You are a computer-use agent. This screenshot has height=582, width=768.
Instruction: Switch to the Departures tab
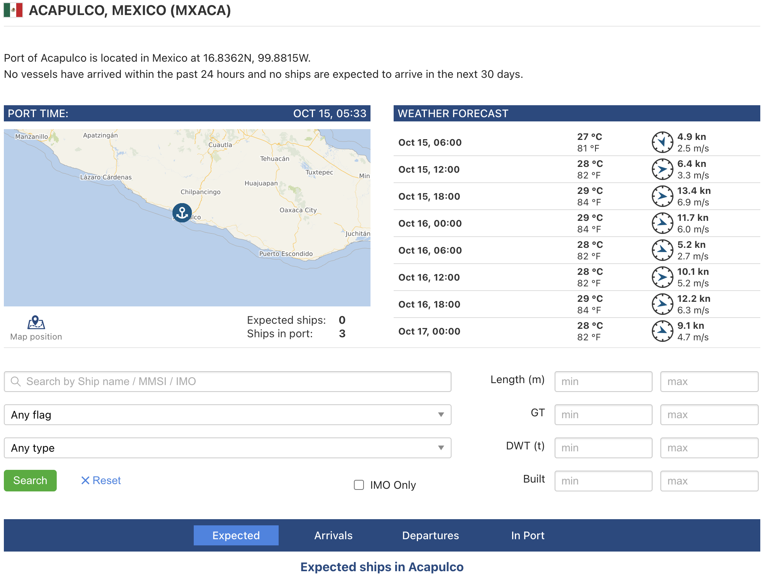(x=430, y=535)
